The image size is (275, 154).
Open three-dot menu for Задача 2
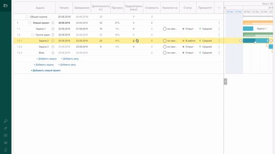pyautogui.click(x=219, y=41)
